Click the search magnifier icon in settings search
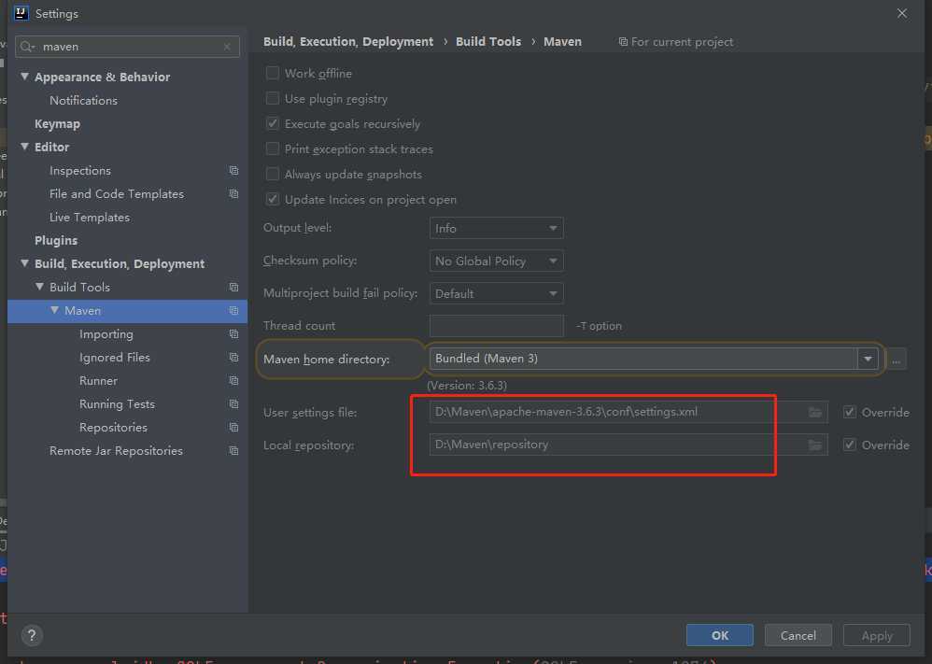This screenshot has width=932, height=664. [x=27, y=47]
